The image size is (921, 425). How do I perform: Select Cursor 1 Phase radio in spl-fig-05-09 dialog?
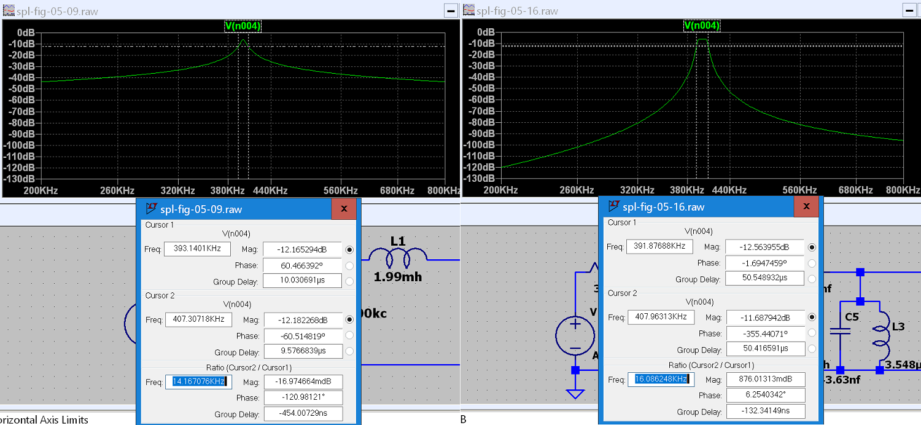pos(349,265)
